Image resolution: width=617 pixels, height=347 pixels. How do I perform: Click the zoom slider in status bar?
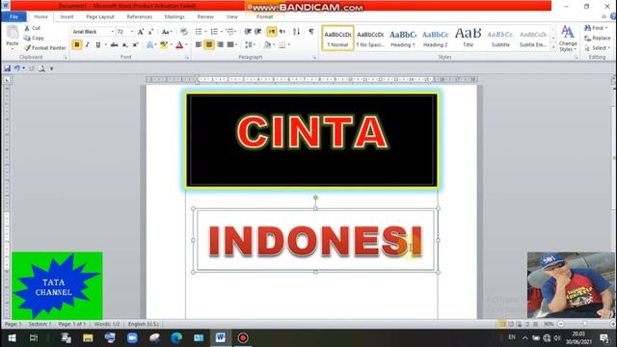[585, 324]
